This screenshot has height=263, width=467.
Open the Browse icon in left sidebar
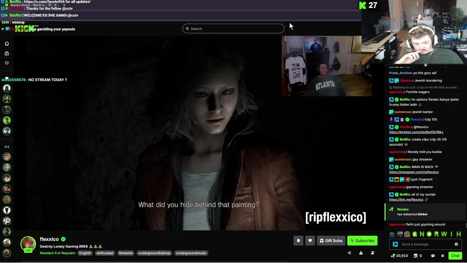[x=7, y=53]
